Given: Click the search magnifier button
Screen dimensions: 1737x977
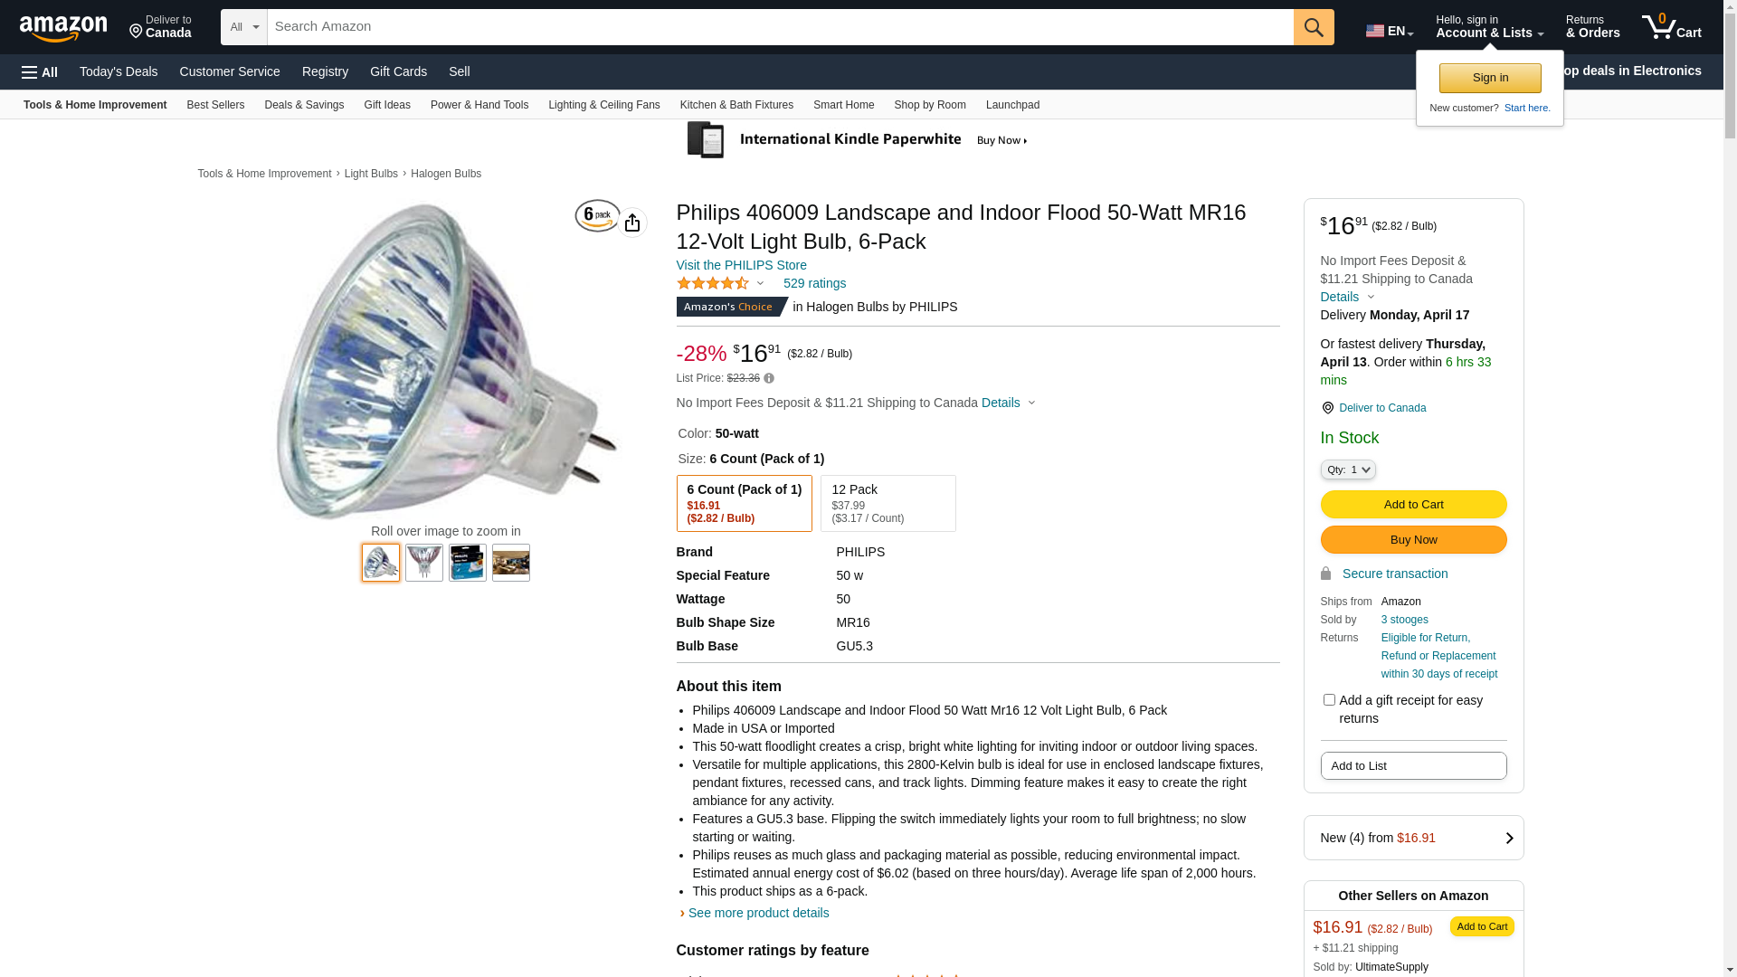Looking at the screenshot, I should click(x=1314, y=27).
